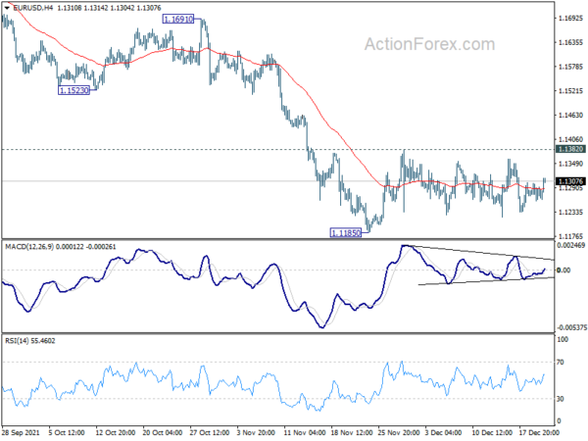
Task: Click the RSI(14) 55.4602 indicator label
Action: pyautogui.click(x=30, y=341)
